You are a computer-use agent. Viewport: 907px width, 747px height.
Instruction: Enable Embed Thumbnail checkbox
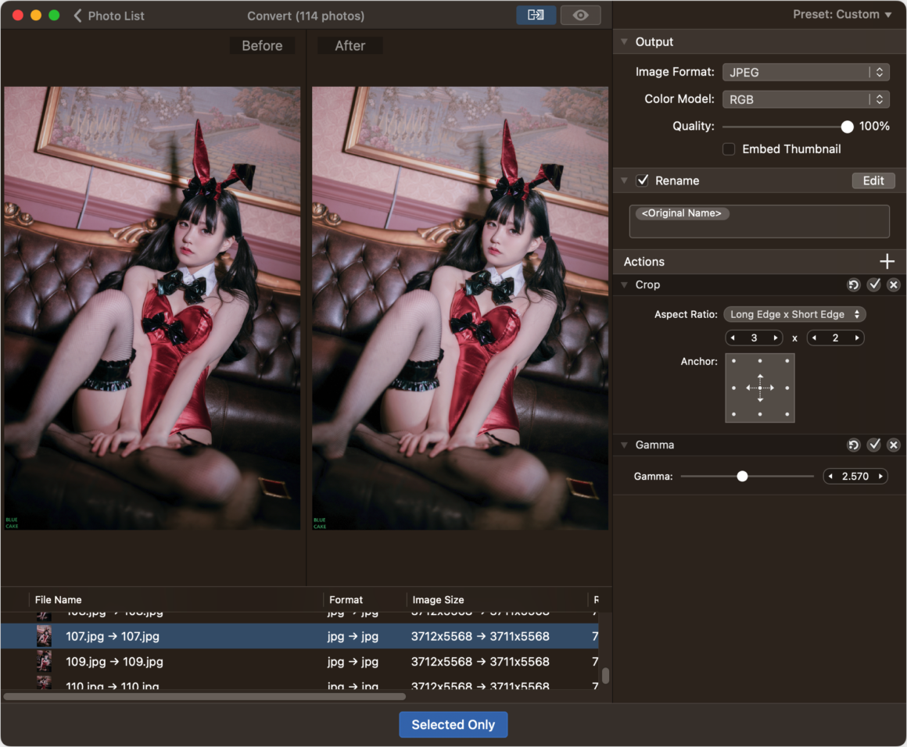(x=729, y=149)
